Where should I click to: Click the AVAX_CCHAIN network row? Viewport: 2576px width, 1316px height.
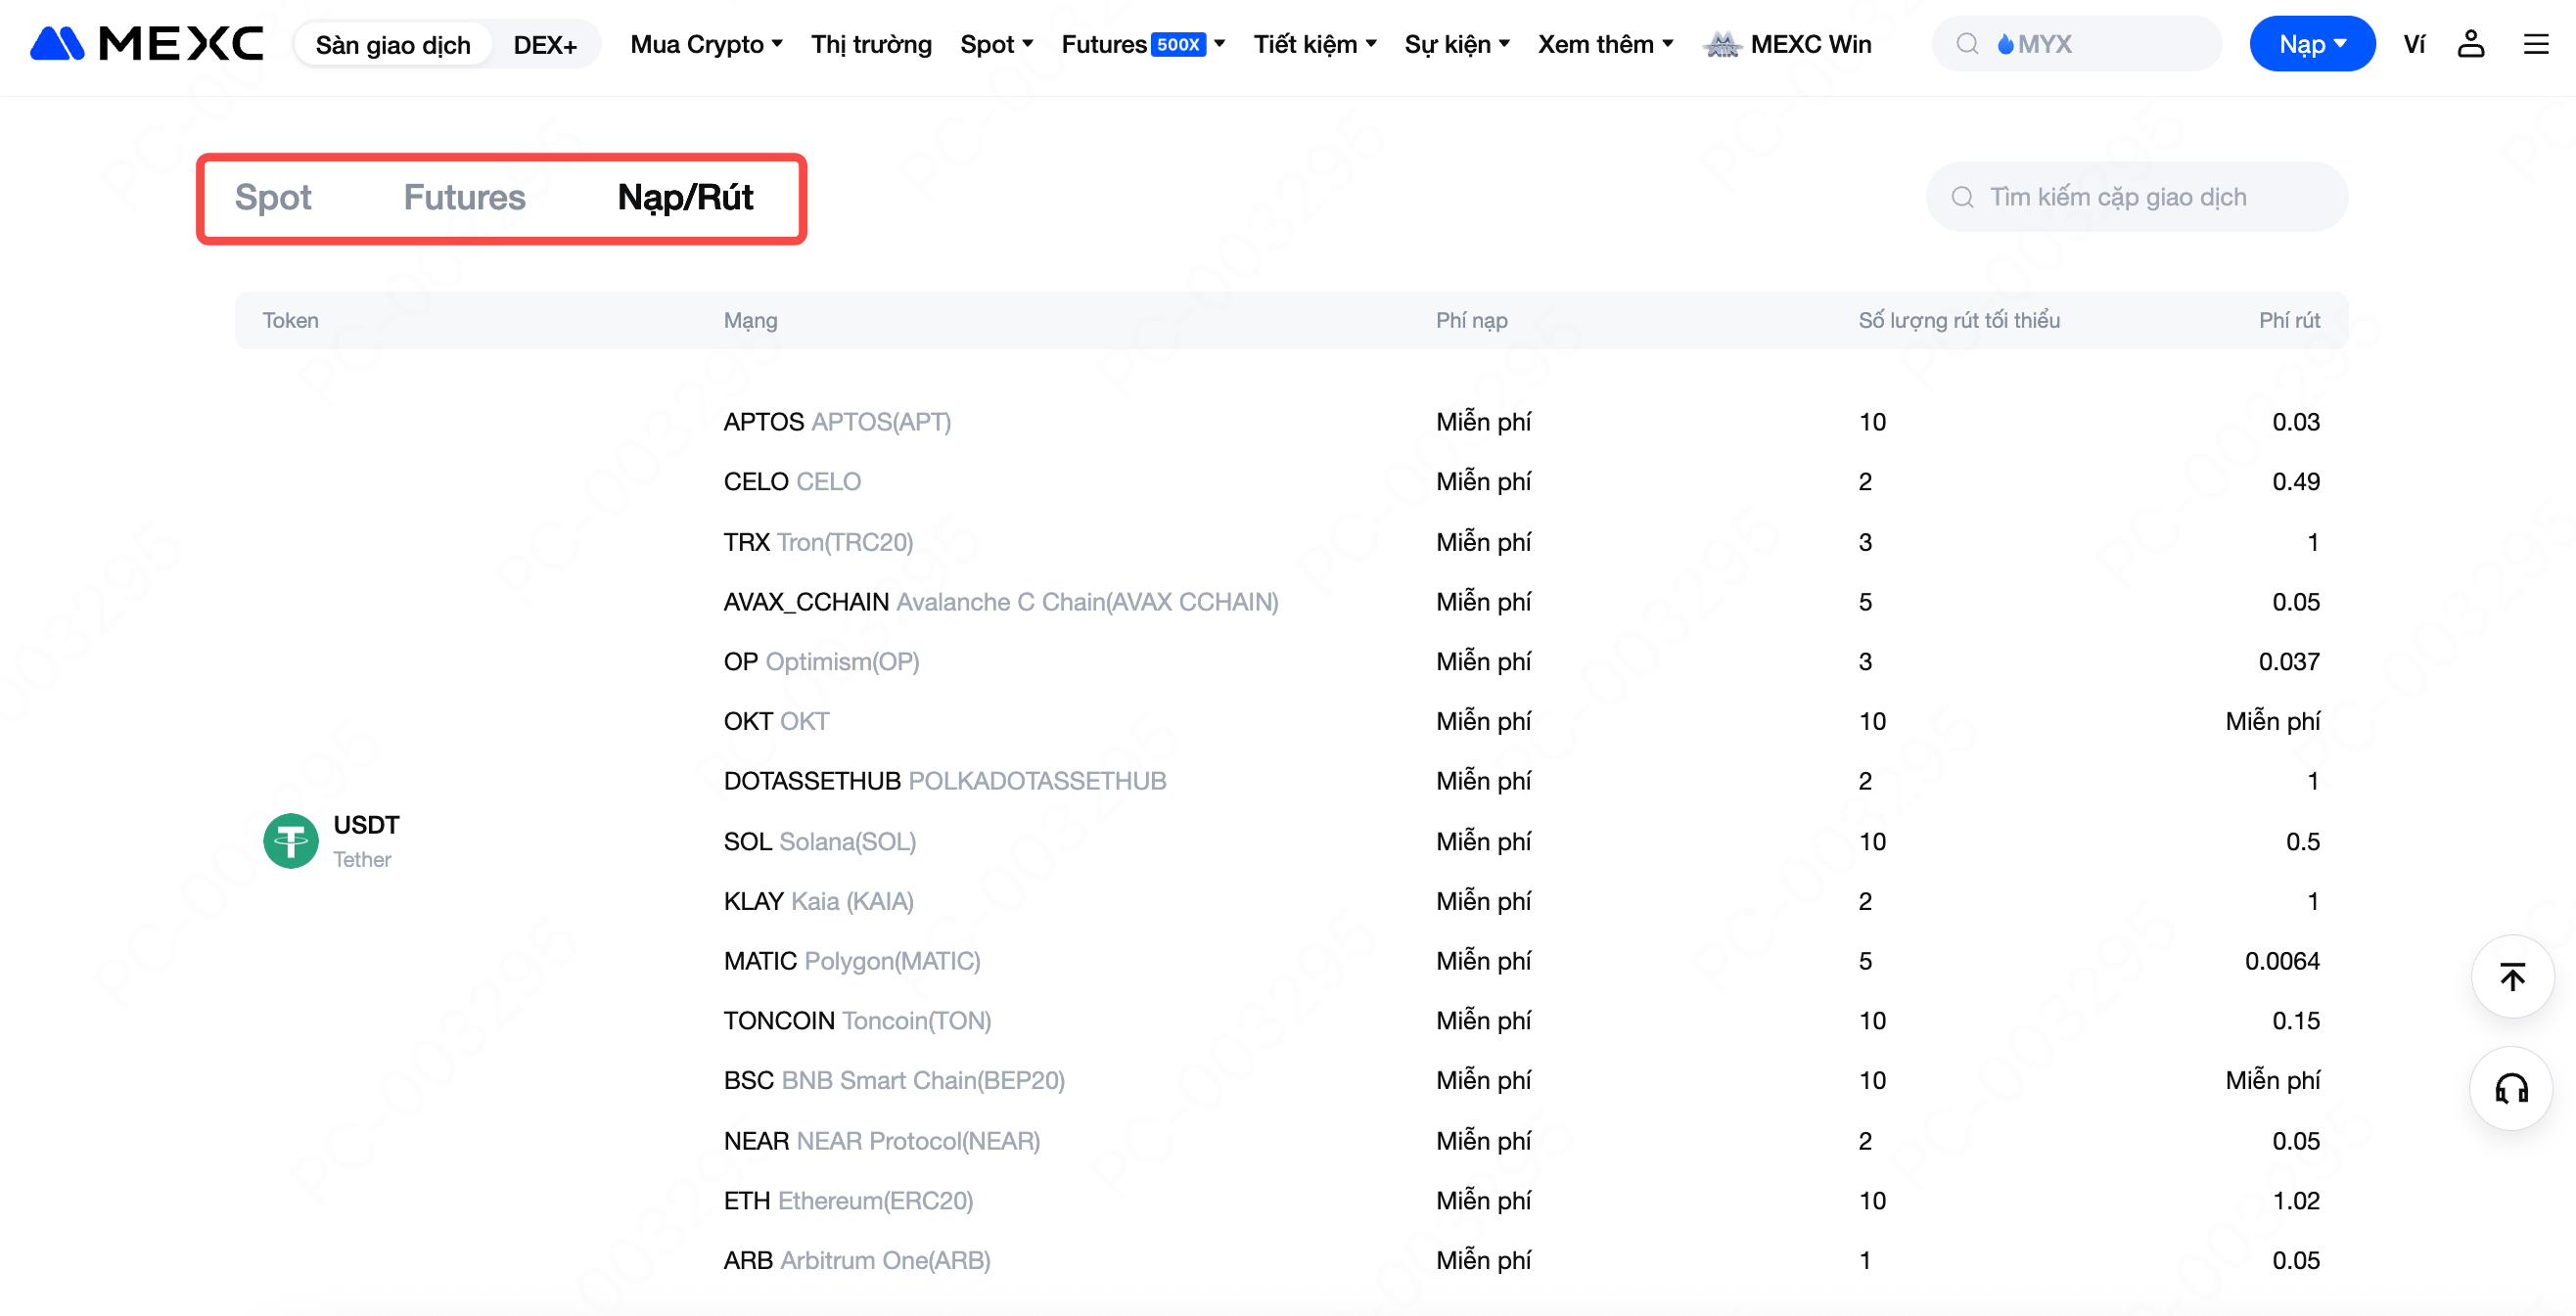pos(1521,602)
